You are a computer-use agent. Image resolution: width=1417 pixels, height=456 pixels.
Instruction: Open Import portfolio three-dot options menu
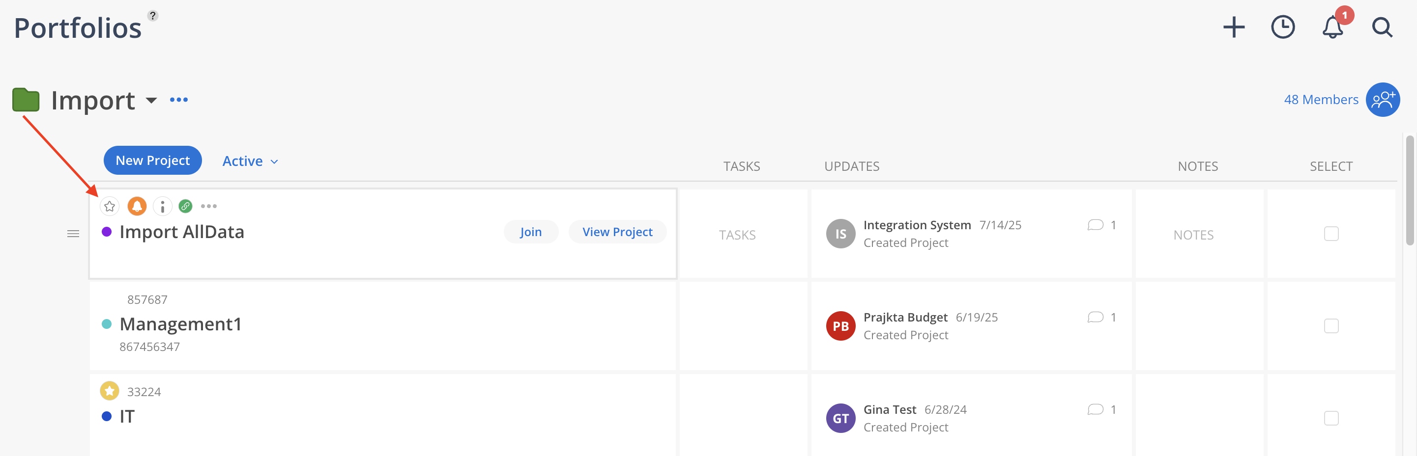tap(179, 100)
